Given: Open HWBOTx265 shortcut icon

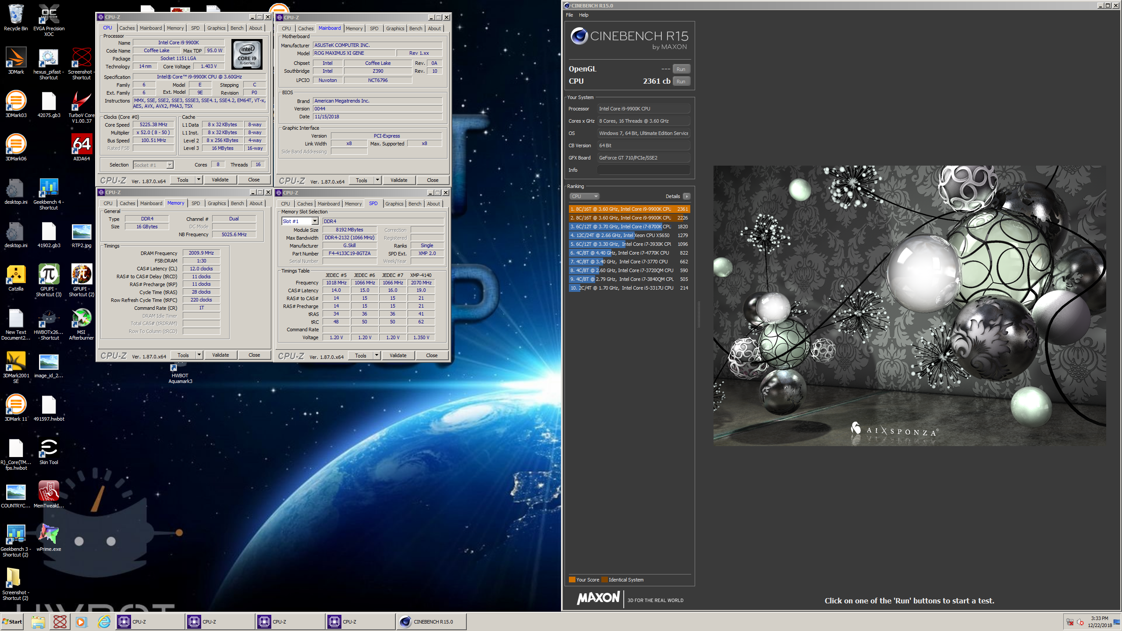Looking at the screenshot, I should click(x=49, y=324).
